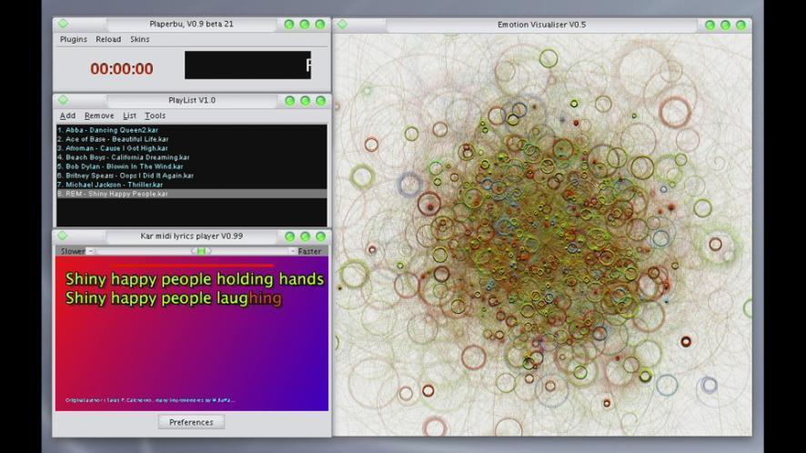Select Beach Boys - California Dreaming.kar
The image size is (806, 453).
coord(191,157)
